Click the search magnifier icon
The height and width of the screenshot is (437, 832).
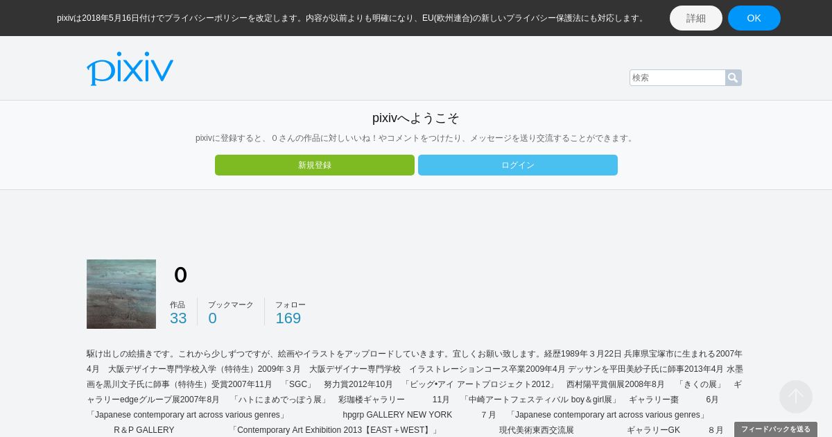pos(733,78)
